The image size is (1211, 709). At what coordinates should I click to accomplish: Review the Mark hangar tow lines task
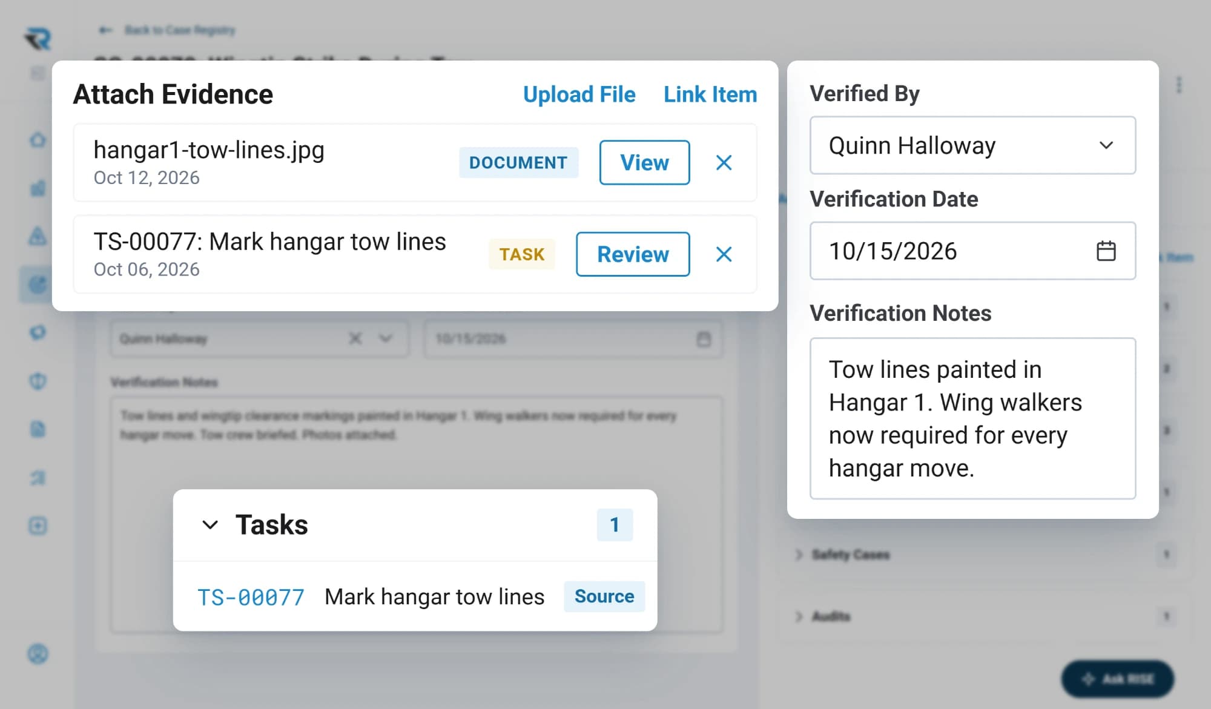(x=633, y=254)
